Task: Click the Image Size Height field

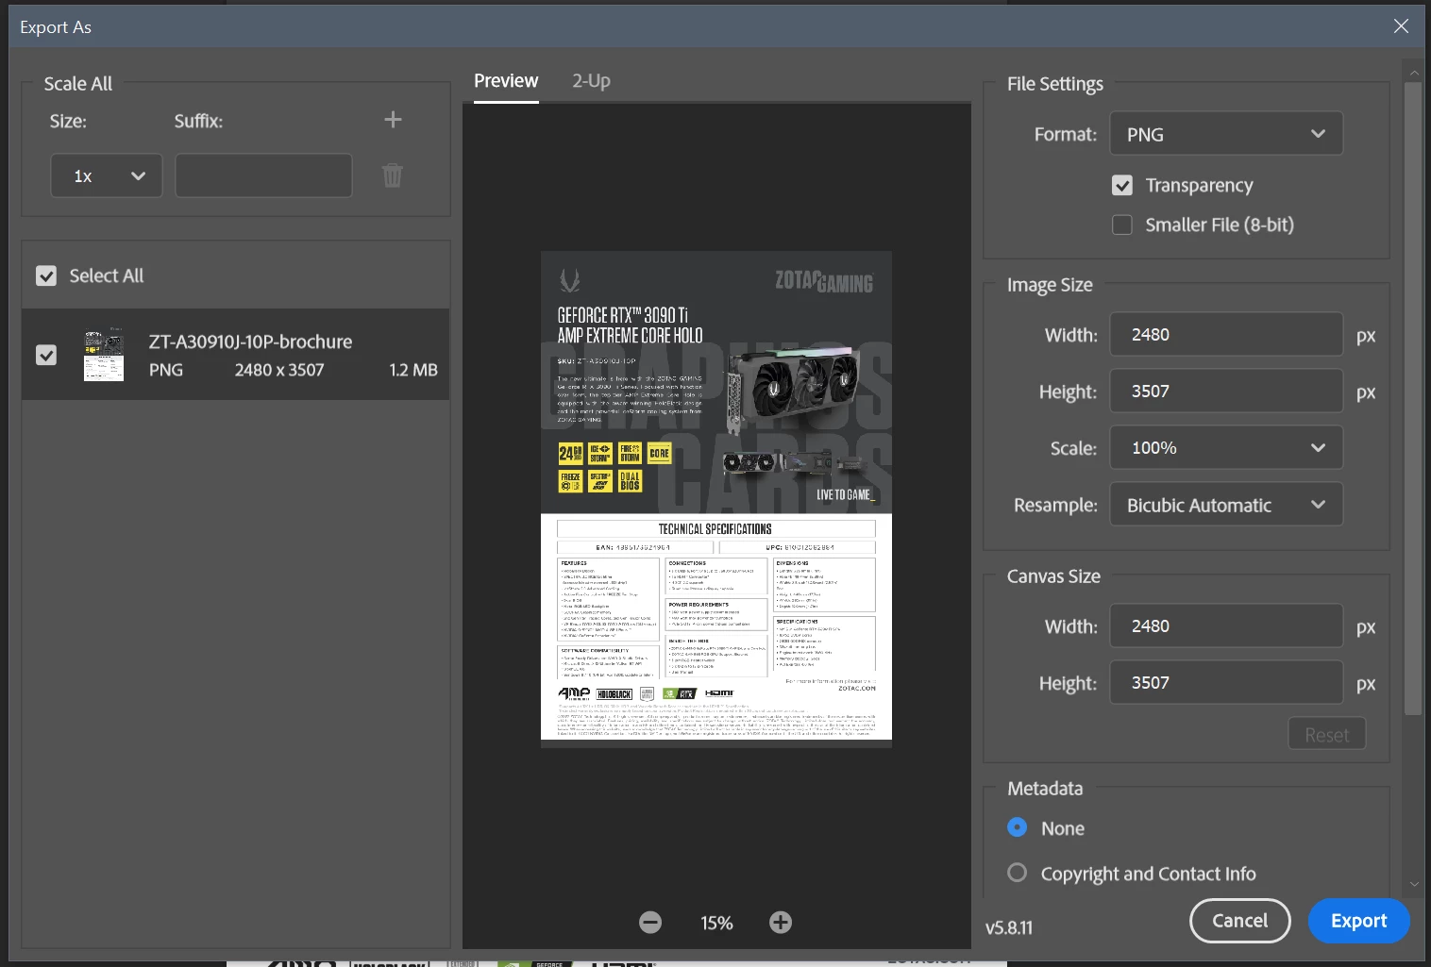Action: click(x=1226, y=392)
